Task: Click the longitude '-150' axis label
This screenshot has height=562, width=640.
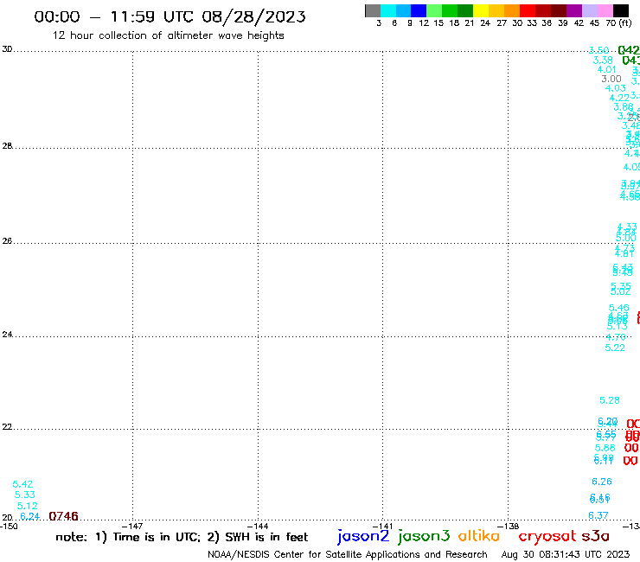Action: [x=9, y=526]
